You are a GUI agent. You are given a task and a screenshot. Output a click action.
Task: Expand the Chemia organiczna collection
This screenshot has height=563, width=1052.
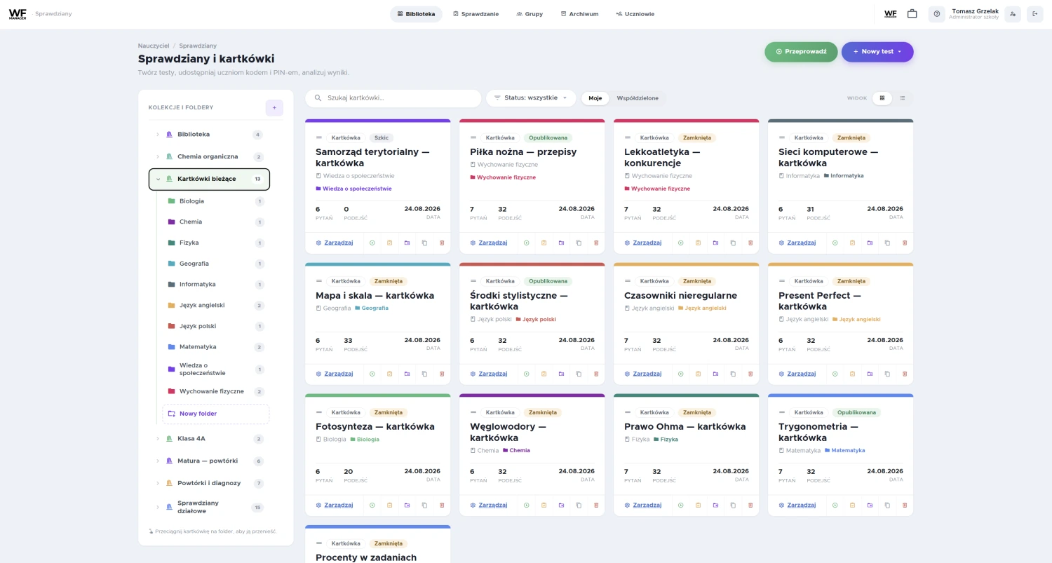click(158, 157)
